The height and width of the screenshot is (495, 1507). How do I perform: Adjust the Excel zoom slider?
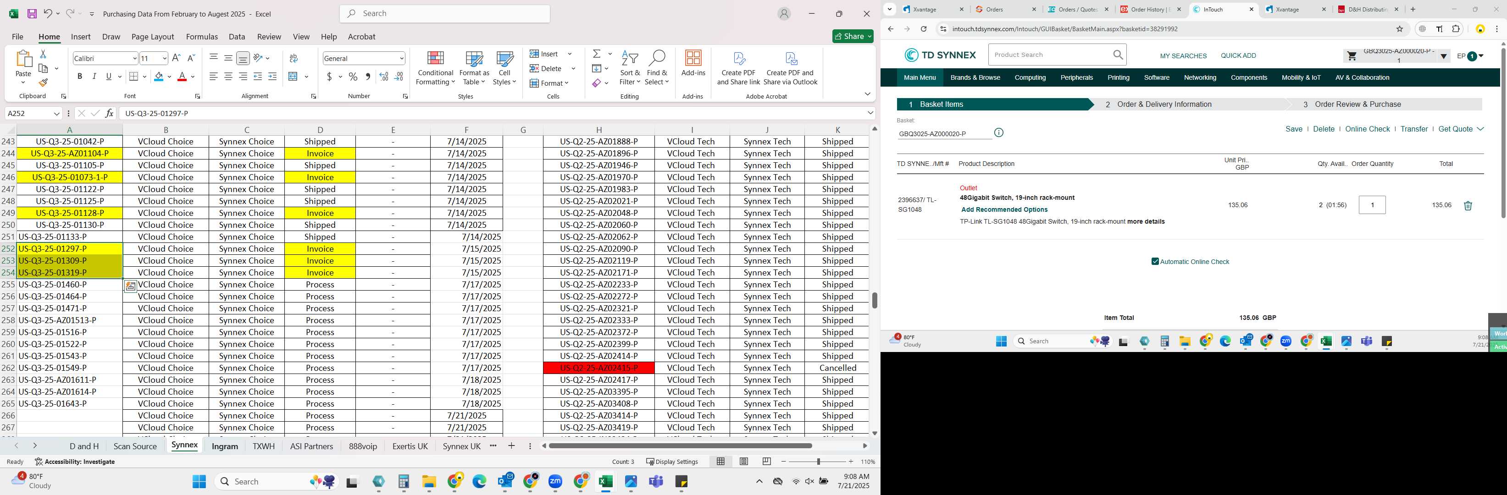tap(818, 461)
